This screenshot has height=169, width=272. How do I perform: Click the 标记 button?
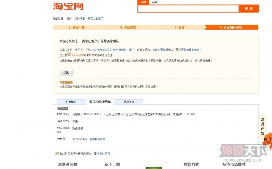coord(66,72)
